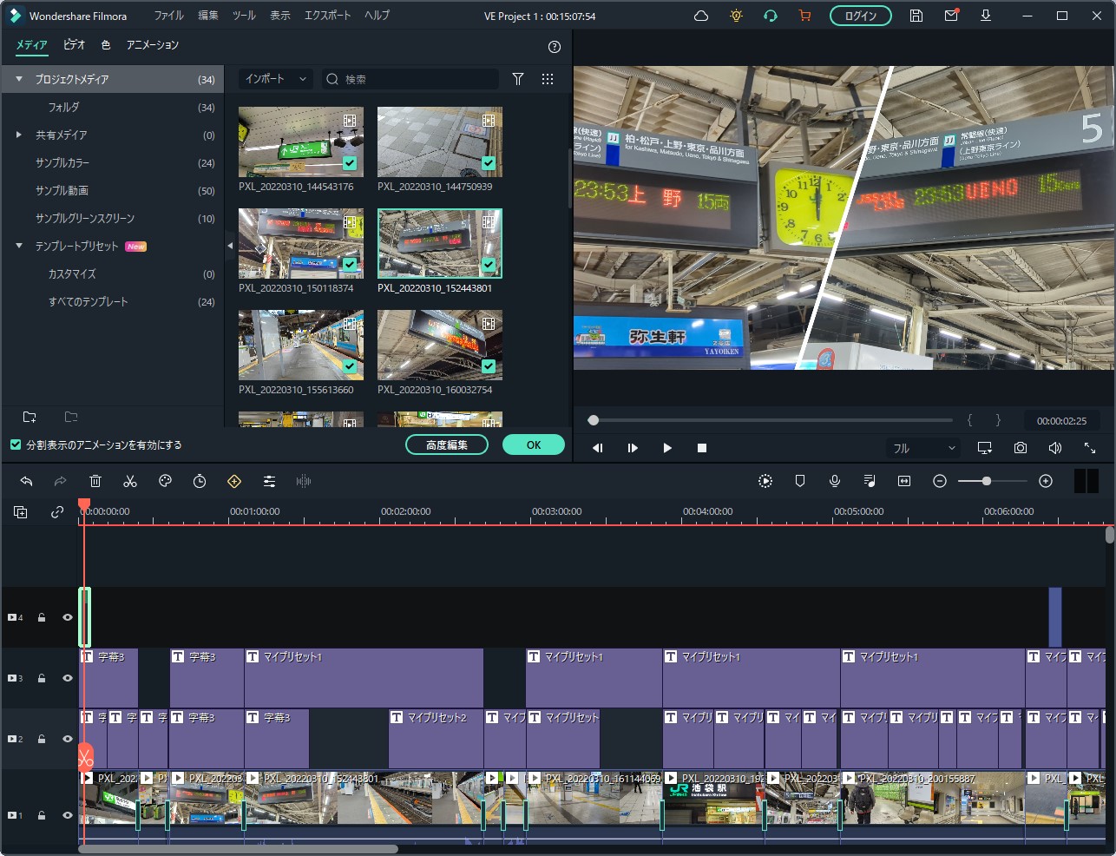The width and height of the screenshot is (1116, 856).
Task: Click the scissors split icon in timeline toolbar
Action: 130,481
